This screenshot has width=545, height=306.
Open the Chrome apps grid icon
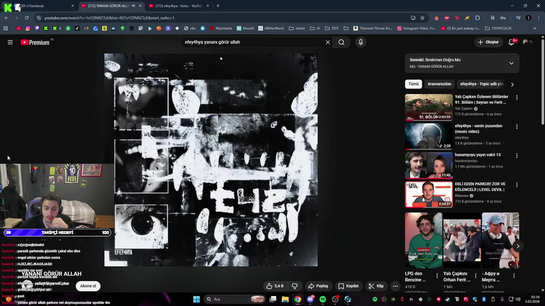6,28
